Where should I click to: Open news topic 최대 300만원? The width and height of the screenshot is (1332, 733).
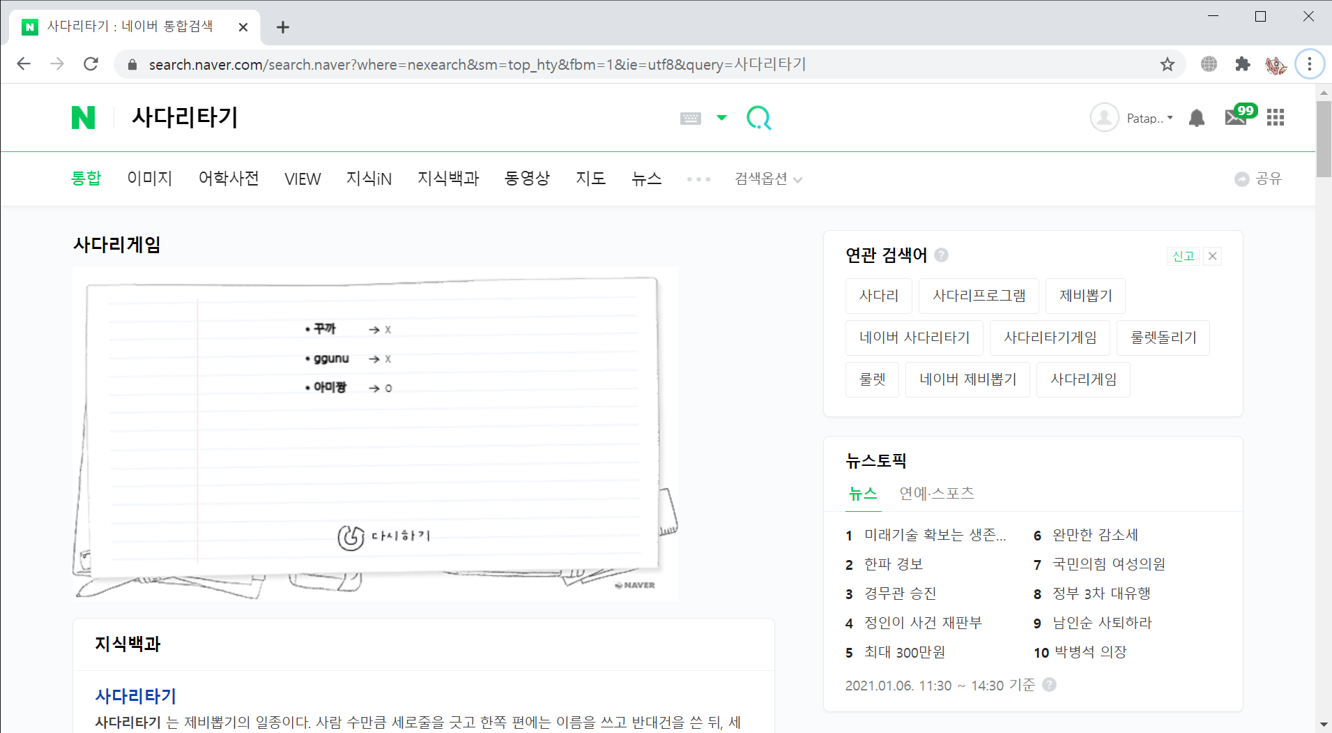pyautogui.click(x=905, y=652)
